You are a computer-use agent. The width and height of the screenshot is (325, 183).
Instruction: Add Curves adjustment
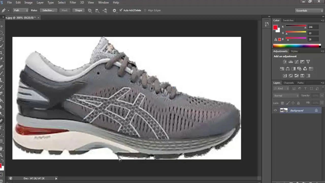pyautogui.click(x=296, y=62)
